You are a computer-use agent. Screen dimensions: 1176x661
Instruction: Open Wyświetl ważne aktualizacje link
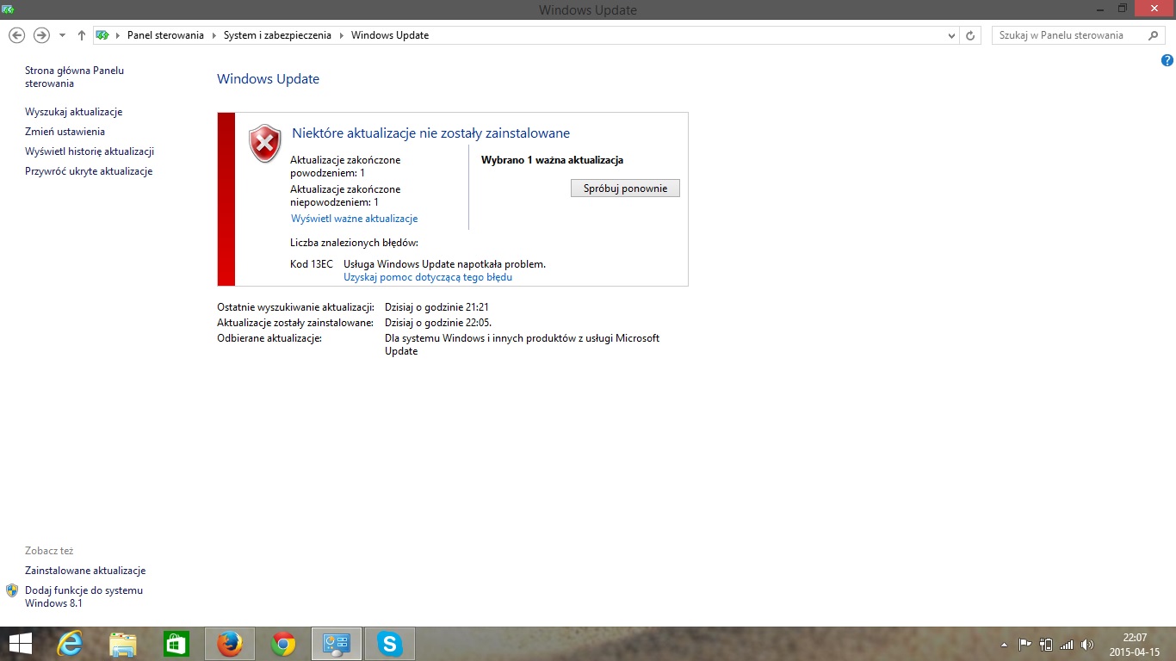click(x=355, y=219)
